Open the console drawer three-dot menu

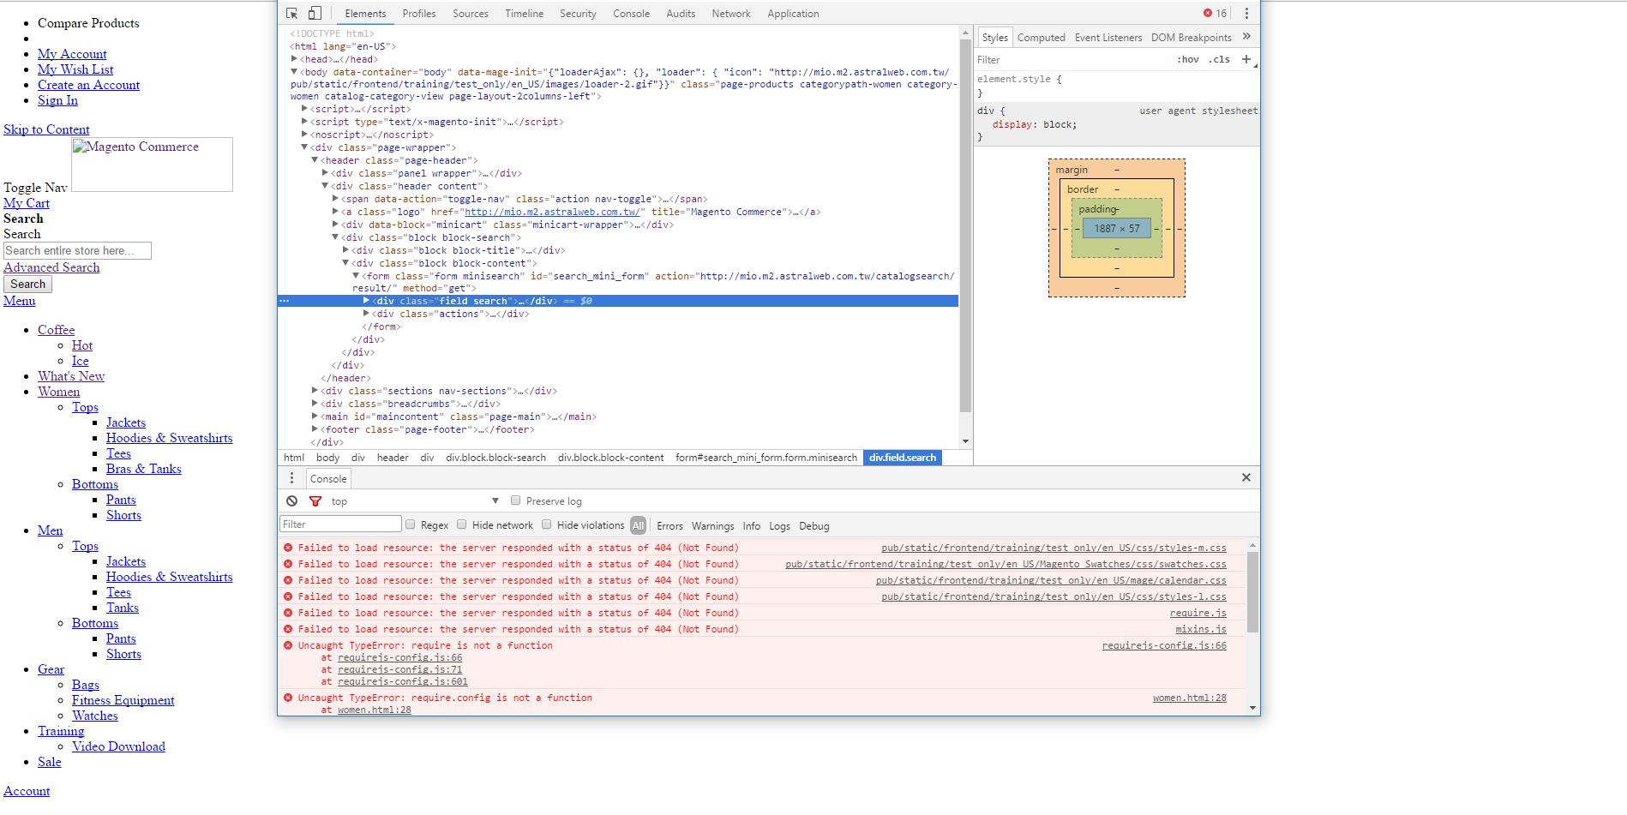pyautogui.click(x=291, y=478)
